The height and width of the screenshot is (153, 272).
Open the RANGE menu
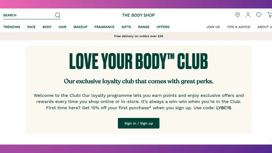tap(144, 27)
